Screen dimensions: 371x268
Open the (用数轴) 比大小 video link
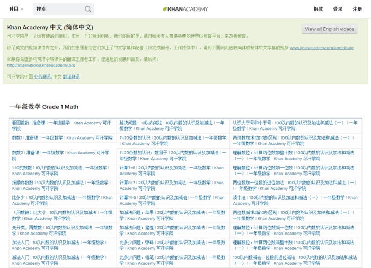coord(62,215)
